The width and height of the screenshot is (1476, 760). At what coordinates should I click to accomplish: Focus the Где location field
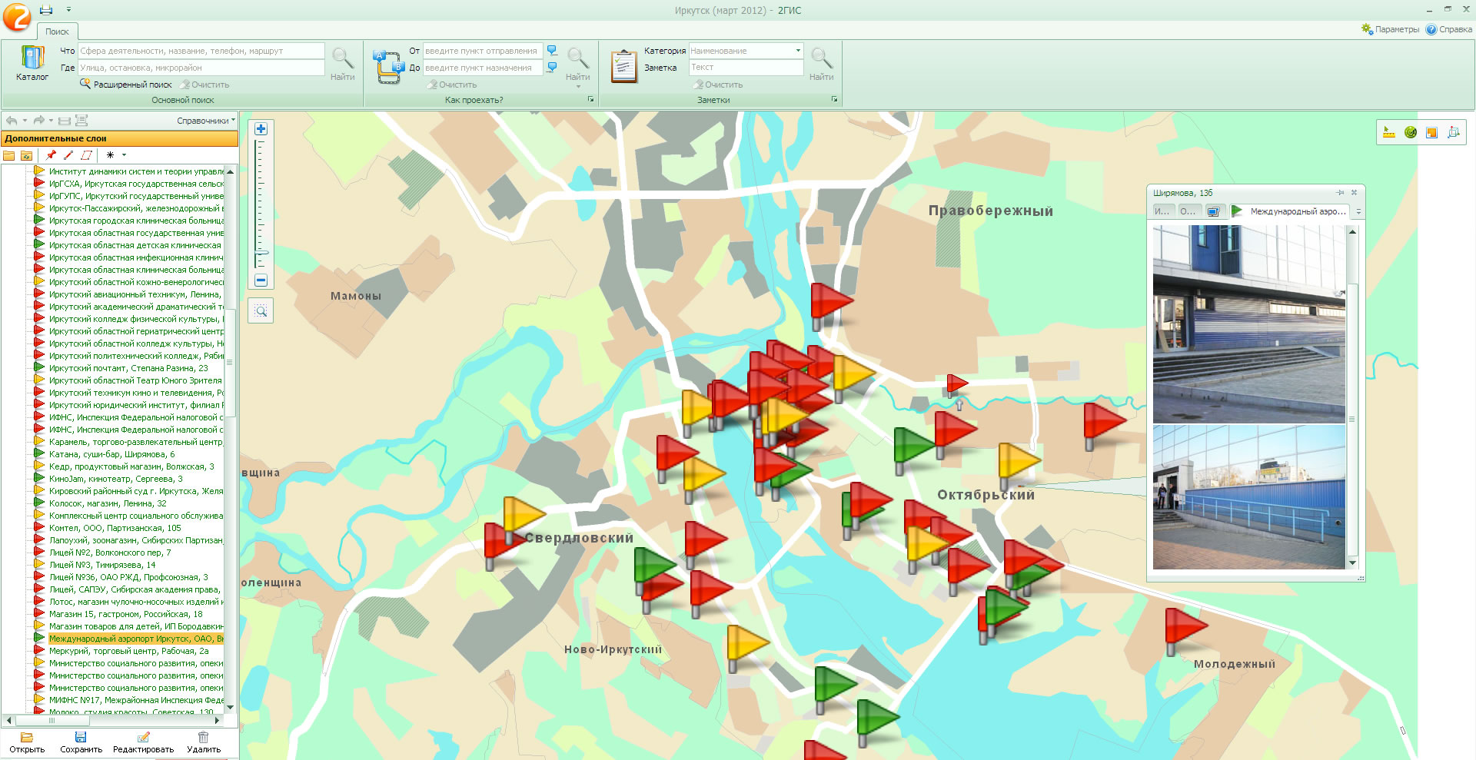(x=201, y=68)
